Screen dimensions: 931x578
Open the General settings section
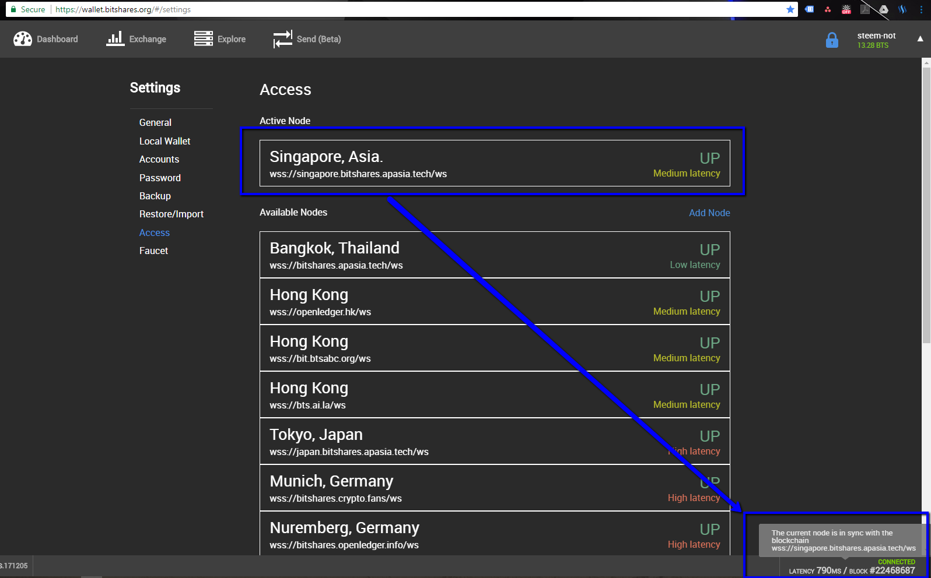[x=155, y=122]
